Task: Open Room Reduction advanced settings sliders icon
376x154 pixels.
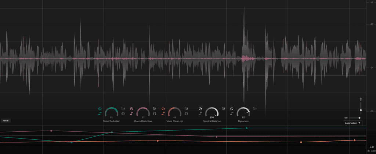Action: click(155, 109)
